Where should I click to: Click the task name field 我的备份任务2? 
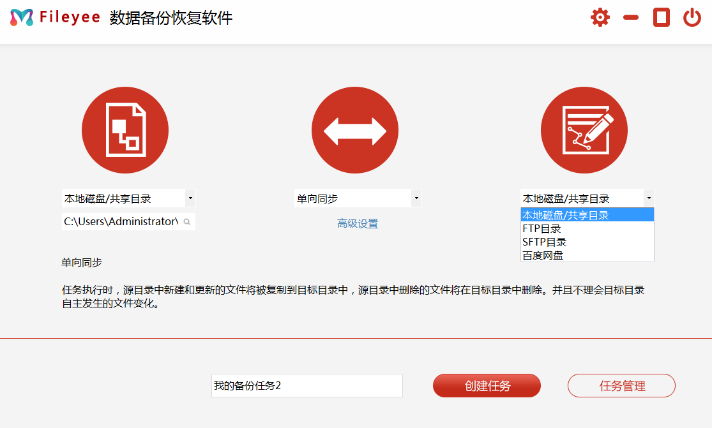(x=307, y=386)
